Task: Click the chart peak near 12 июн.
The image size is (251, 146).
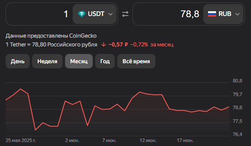Action: coord(140,92)
